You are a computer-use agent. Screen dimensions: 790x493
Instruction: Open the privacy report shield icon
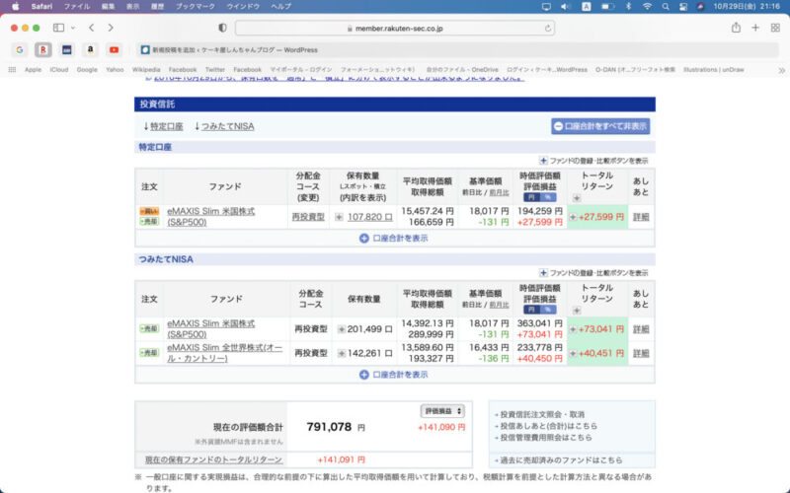click(222, 29)
